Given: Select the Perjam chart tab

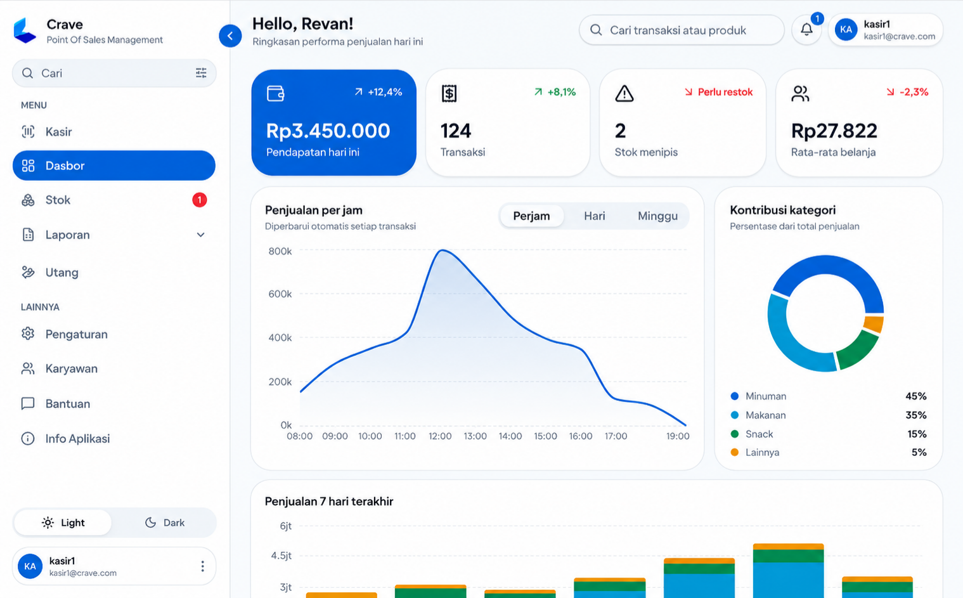Looking at the screenshot, I should coord(531,216).
